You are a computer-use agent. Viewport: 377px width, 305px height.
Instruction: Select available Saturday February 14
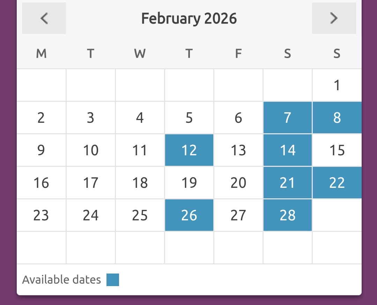tap(288, 150)
